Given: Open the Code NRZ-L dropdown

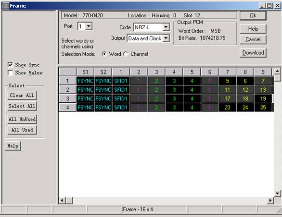Looking at the screenshot, I should pos(166,27).
